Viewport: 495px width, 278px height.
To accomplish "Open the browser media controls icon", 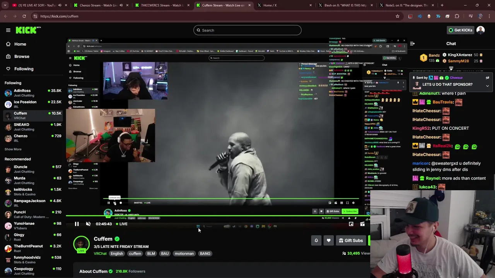I will (470, 16).
